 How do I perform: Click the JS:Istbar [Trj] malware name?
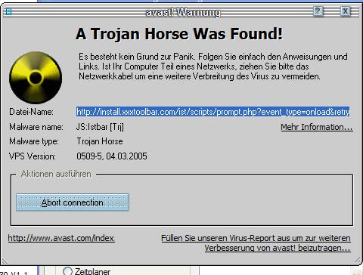point(100,127)
